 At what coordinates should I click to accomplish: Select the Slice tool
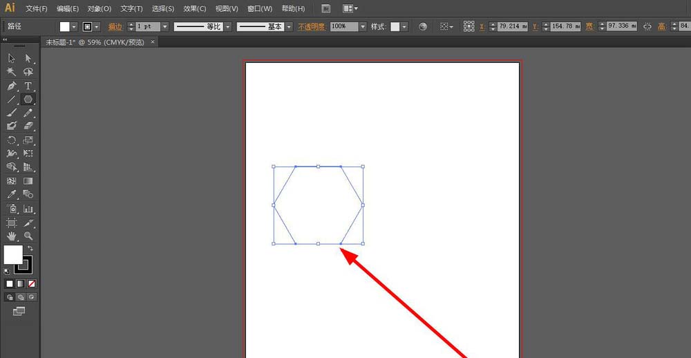28,223
